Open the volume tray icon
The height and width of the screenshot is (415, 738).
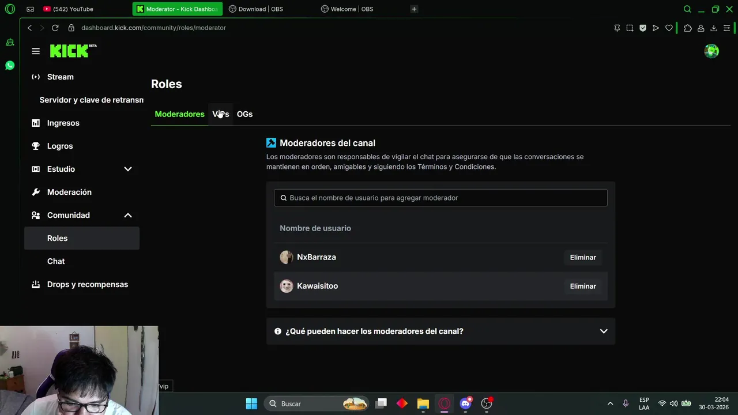(x=673, y=403)
